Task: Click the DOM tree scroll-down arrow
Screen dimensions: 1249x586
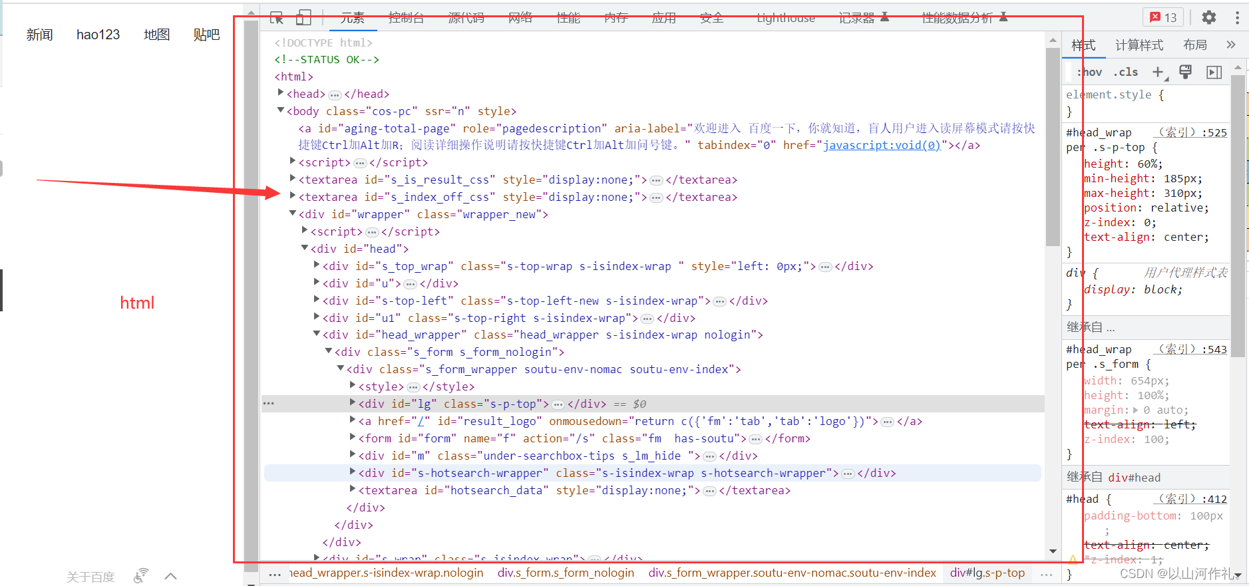Action: pyautogui.click(x=1053, y=551)
